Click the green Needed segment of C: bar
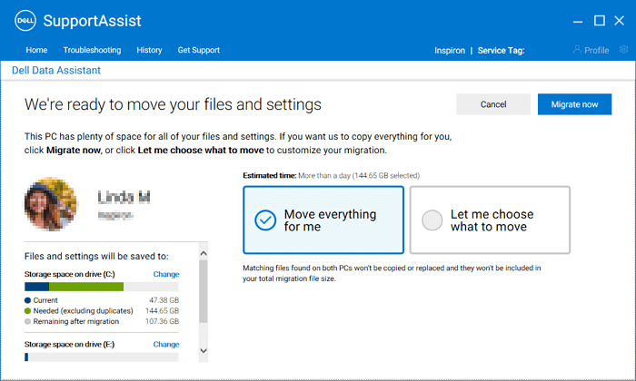 click(86, 286)
